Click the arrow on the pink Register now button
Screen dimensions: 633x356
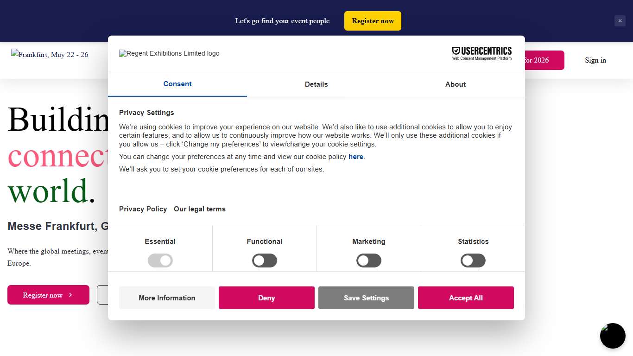tap(70, 295)
